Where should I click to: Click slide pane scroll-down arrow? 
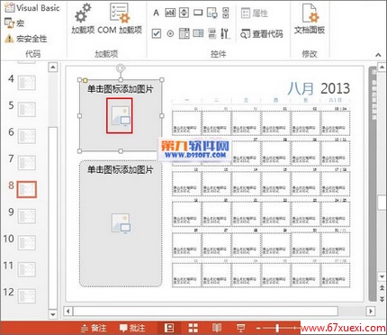53,314
